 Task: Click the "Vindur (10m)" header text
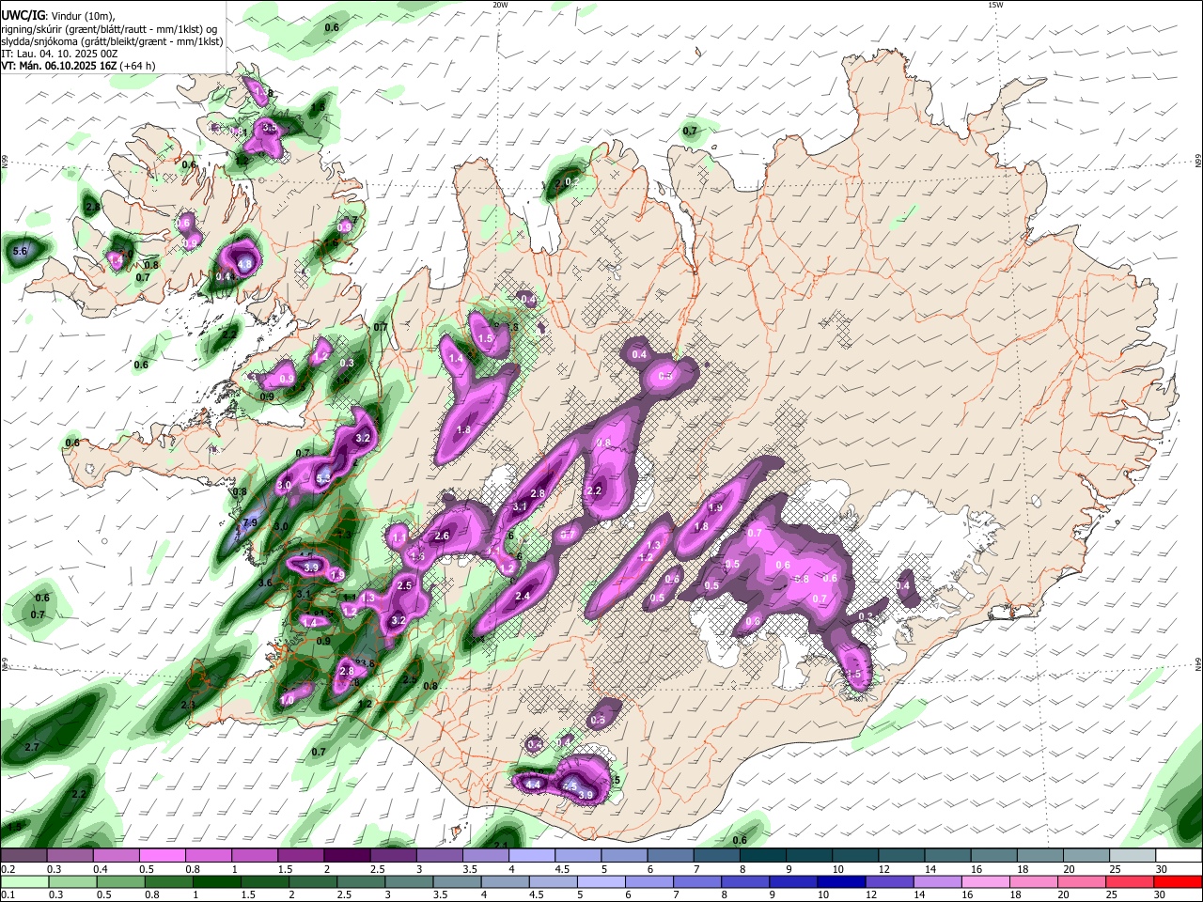point(85,15)
